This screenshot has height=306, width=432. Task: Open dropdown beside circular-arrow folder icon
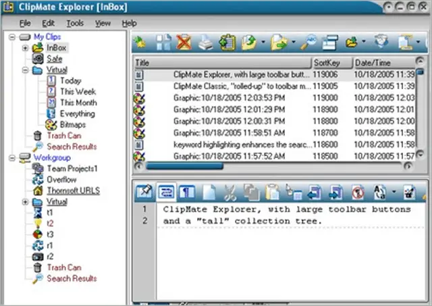263,42
